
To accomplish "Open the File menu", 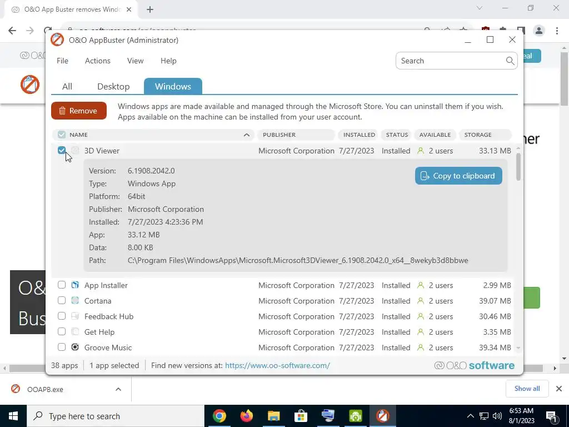I will [62, 61].
